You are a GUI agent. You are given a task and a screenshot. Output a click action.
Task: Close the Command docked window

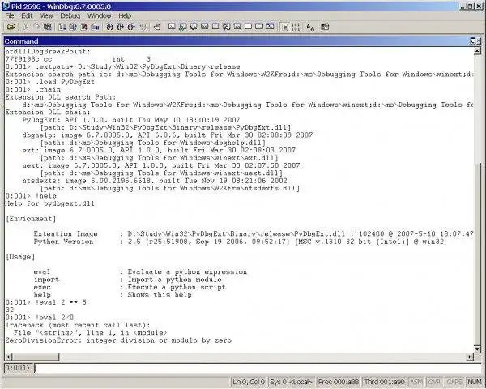click(479, 41)
